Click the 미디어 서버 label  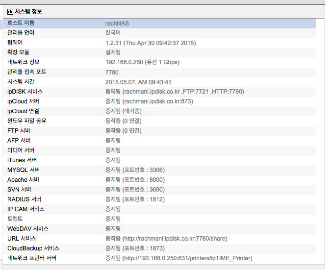click(x=21, y=150)
